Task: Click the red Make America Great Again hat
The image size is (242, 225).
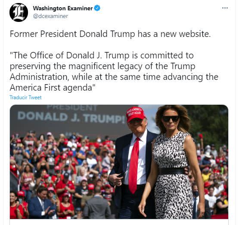Action: point(136,114)
